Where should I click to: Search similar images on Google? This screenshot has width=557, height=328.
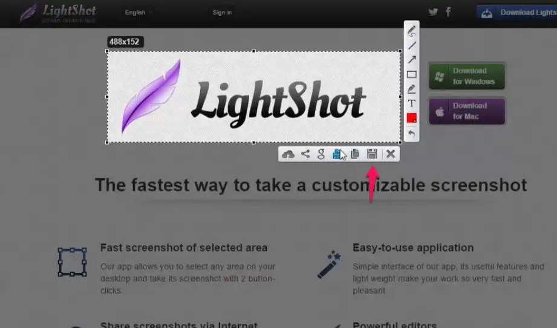321,154
